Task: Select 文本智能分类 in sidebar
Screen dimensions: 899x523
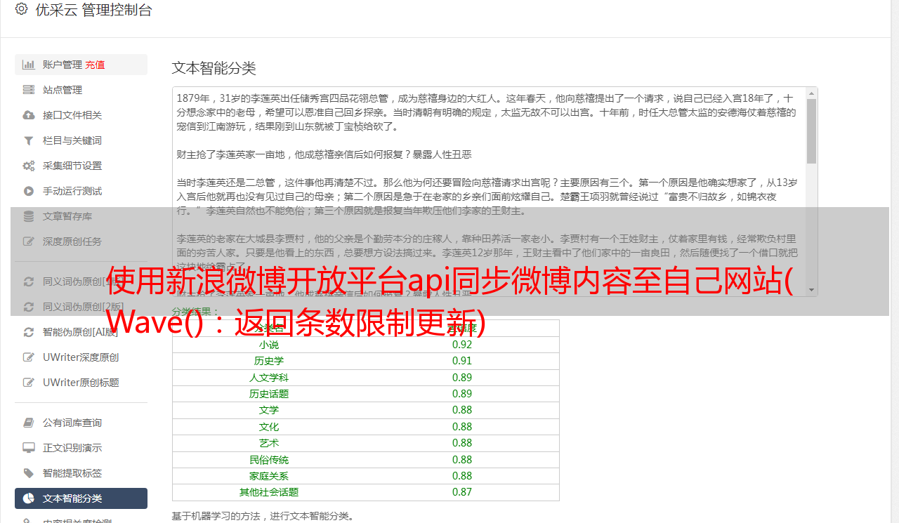Action: click(81, 498)
